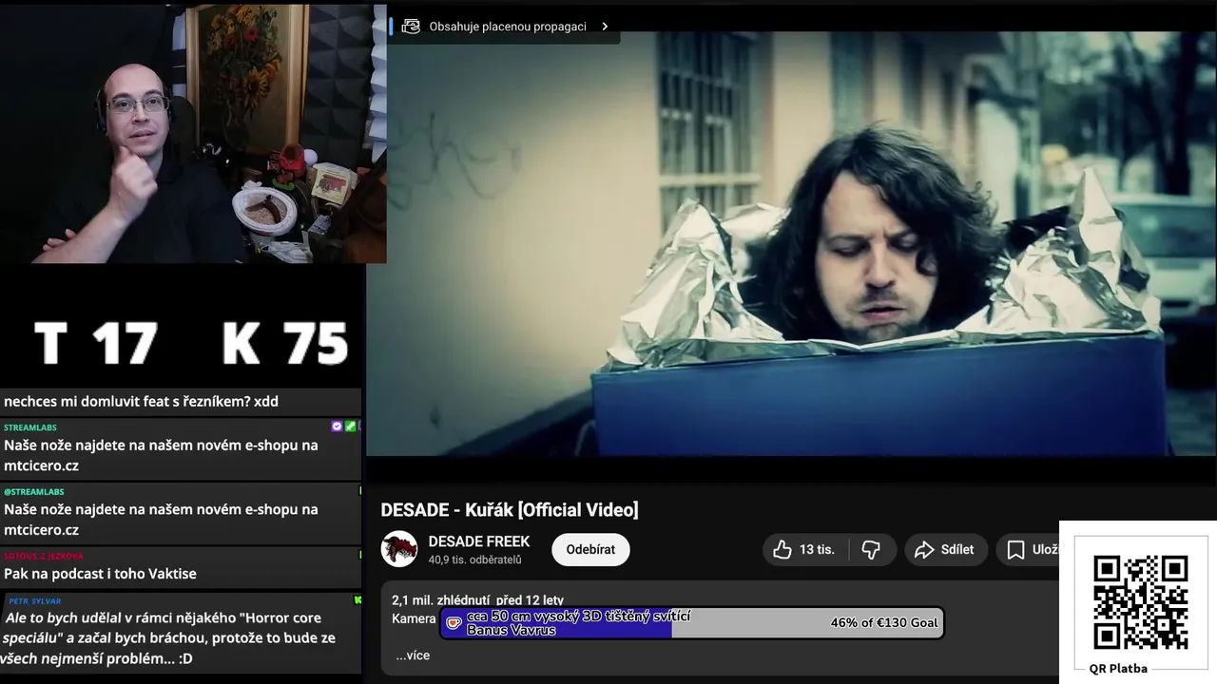Viewport: 1217px width, 684px height.
Task: Click the 'QR Platba' label
Action: [x=1118, y=669]
